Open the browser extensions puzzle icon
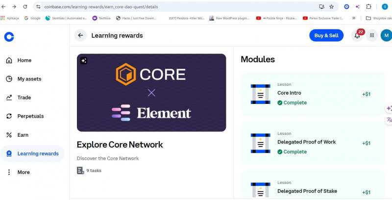The width and height of the screenshot is (392, 200). (x=369, y=7)
